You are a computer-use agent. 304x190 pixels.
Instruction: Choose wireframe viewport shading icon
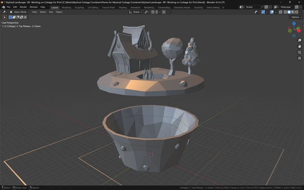(285, 12)
